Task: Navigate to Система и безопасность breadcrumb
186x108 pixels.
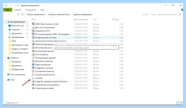Action: pos(59,14)
